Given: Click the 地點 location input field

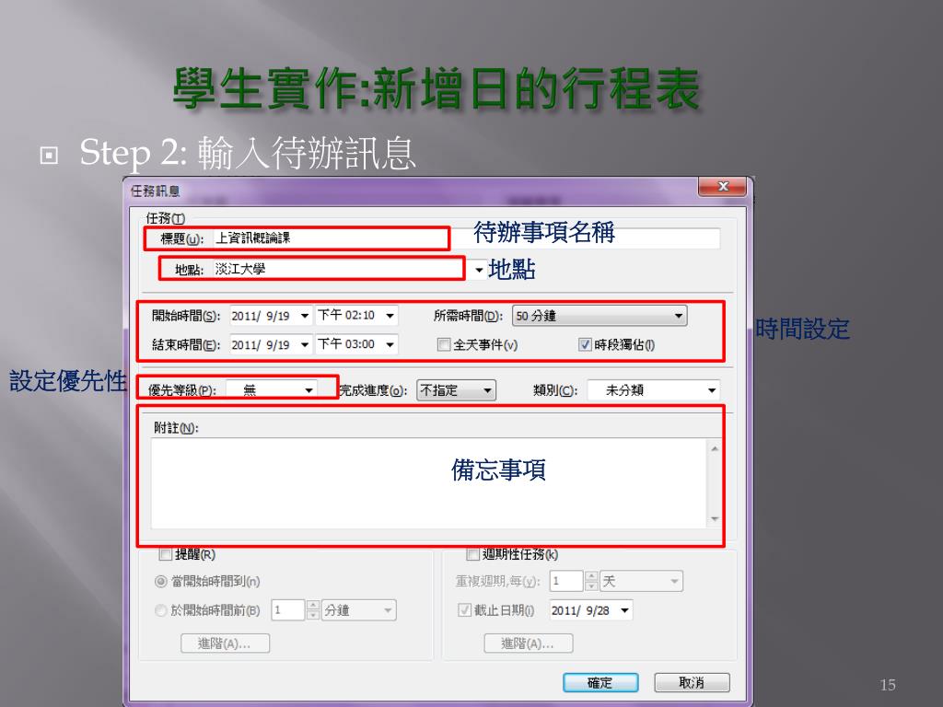Looking at the screenshot, I should click(342, 270).
